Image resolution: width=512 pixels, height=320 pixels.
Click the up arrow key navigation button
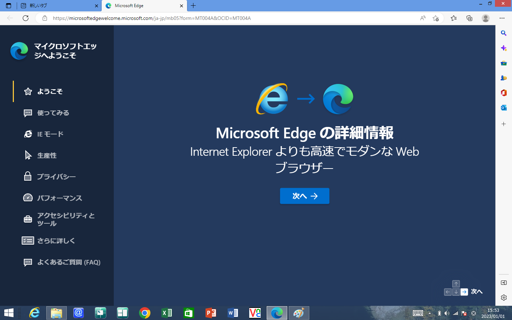coord(456,284)
